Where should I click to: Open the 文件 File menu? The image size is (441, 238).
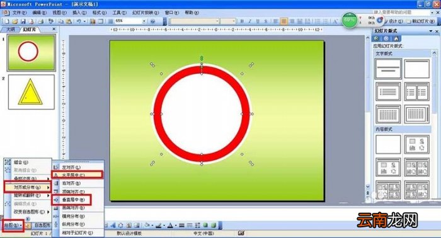[x=20, y=13]
